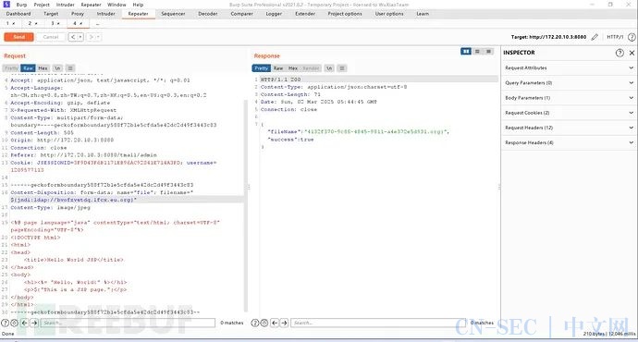Go to previous request history arrow
The width and height of the screenshot is (638, 342).
(x=73, y=37)
